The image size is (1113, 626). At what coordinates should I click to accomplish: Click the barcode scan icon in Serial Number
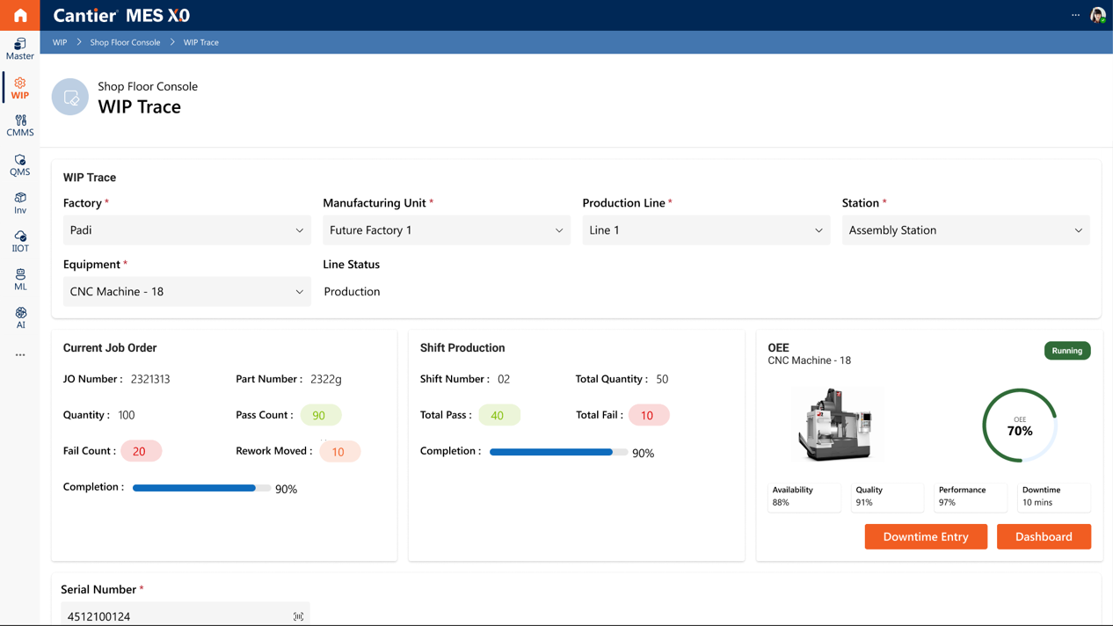click(299, 616)
